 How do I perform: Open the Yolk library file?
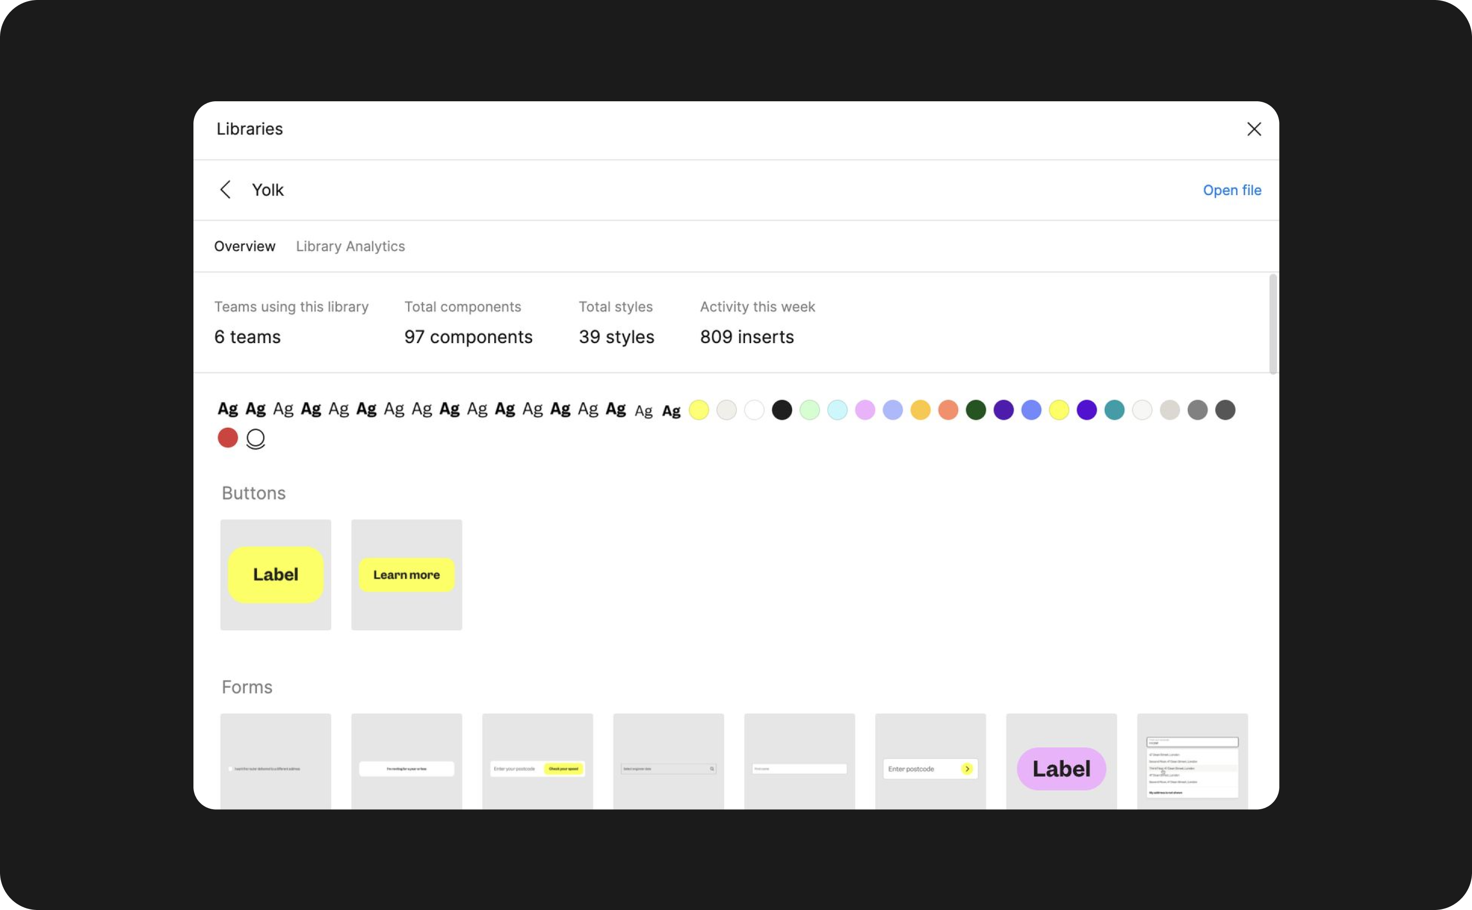tap(1232, 190)
